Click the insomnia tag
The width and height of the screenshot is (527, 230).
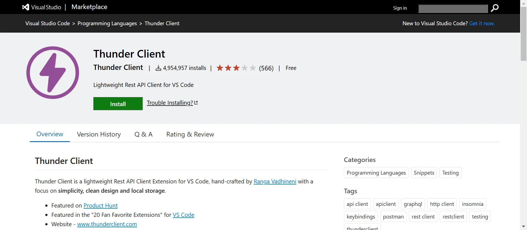point(472,204)
